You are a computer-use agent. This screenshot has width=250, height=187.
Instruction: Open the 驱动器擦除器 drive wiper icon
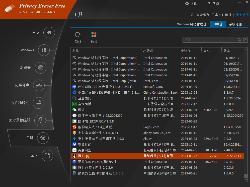tap(40, 120)
